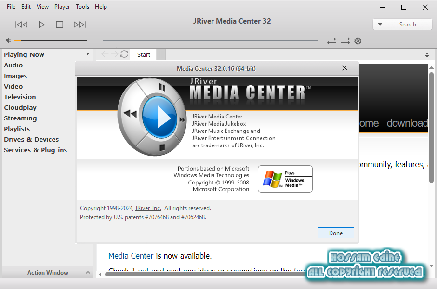Select Video in the sidebar

[13, 86]
